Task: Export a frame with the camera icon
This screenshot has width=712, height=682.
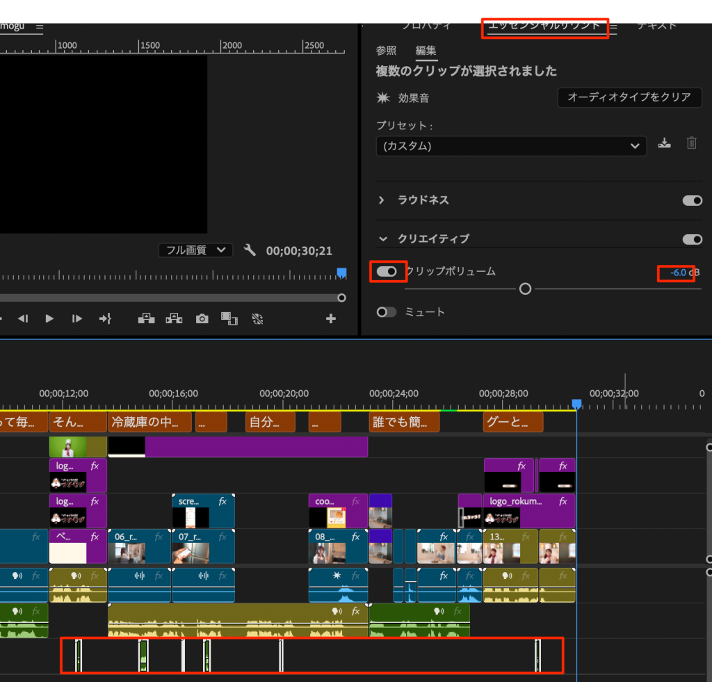Action: [202, 318]
